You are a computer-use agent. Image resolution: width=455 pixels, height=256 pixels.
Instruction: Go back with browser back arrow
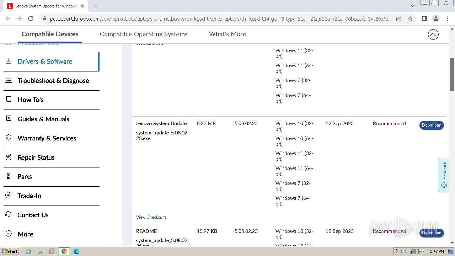pos(8,18)
